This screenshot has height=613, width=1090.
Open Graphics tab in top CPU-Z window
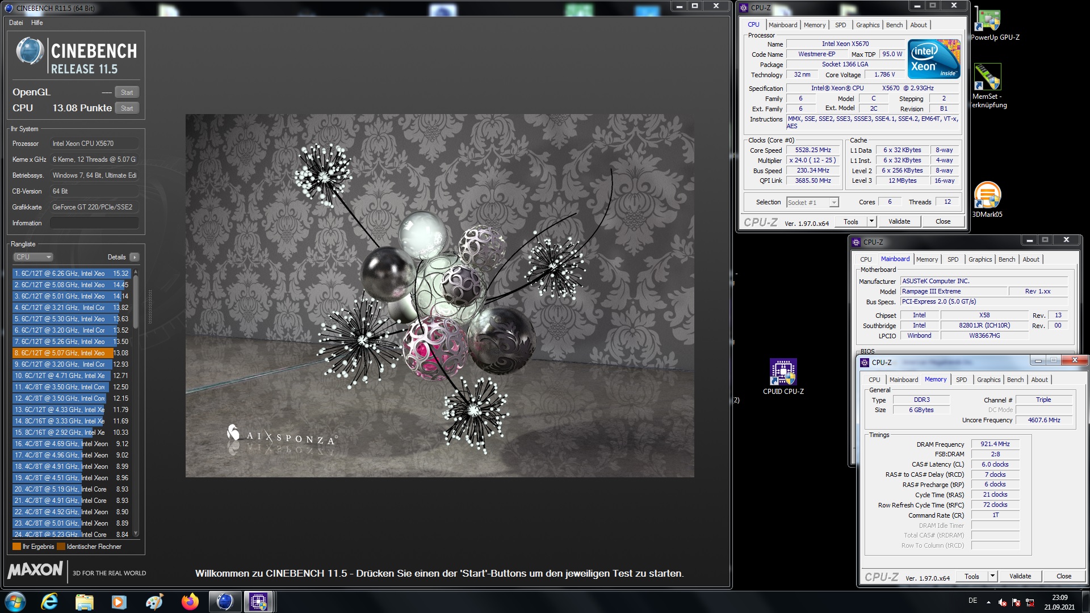867,25
